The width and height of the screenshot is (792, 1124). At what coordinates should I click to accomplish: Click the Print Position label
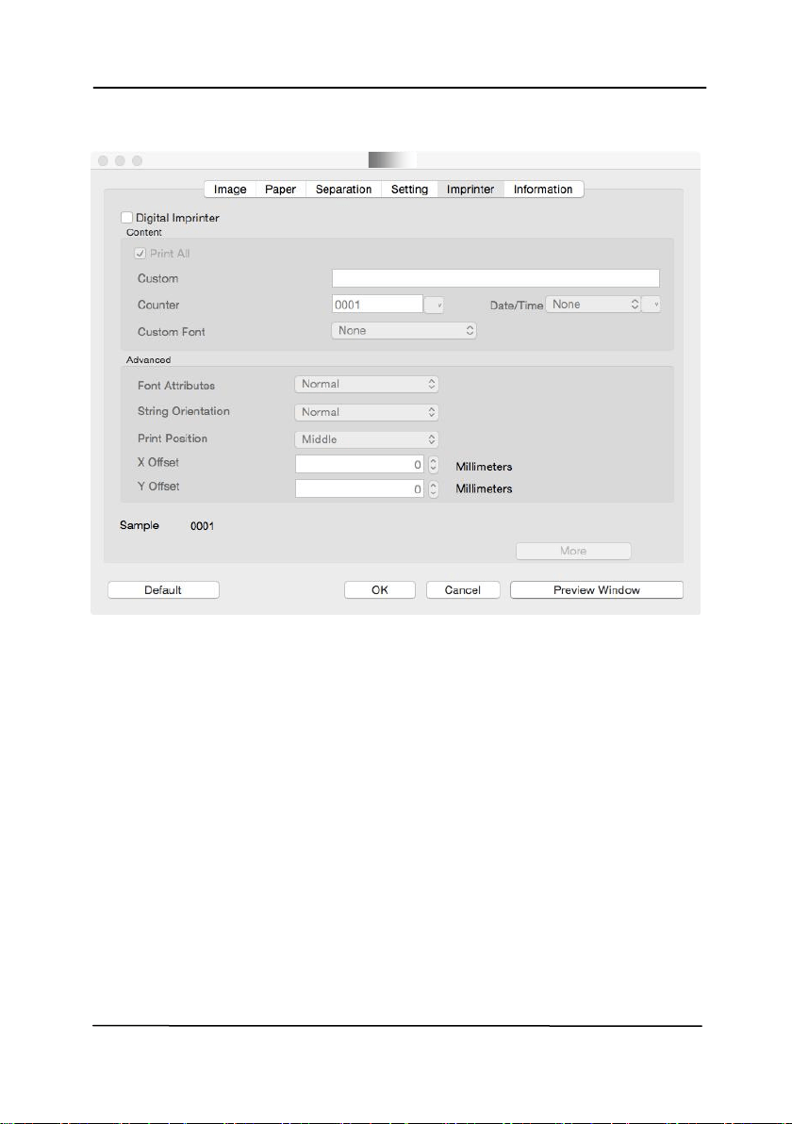tap(173, 438)
